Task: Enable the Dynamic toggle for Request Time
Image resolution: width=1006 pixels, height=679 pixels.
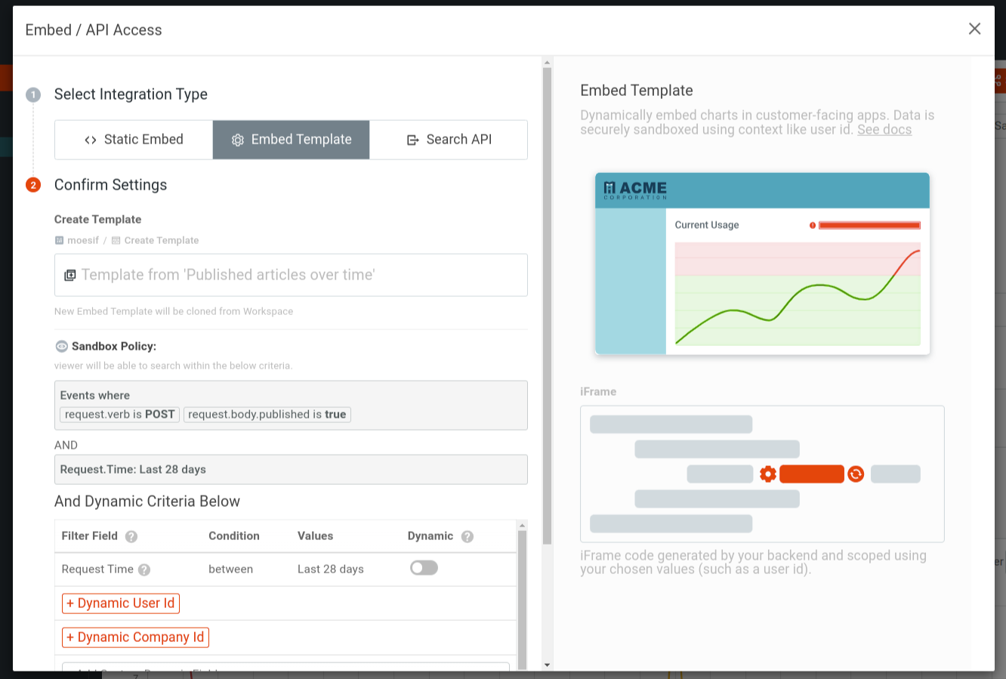Action: pos(424,569)
